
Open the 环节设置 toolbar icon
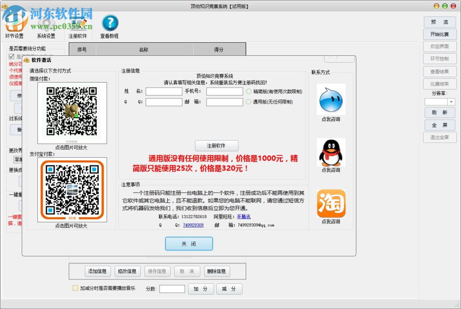coord(14,22)
